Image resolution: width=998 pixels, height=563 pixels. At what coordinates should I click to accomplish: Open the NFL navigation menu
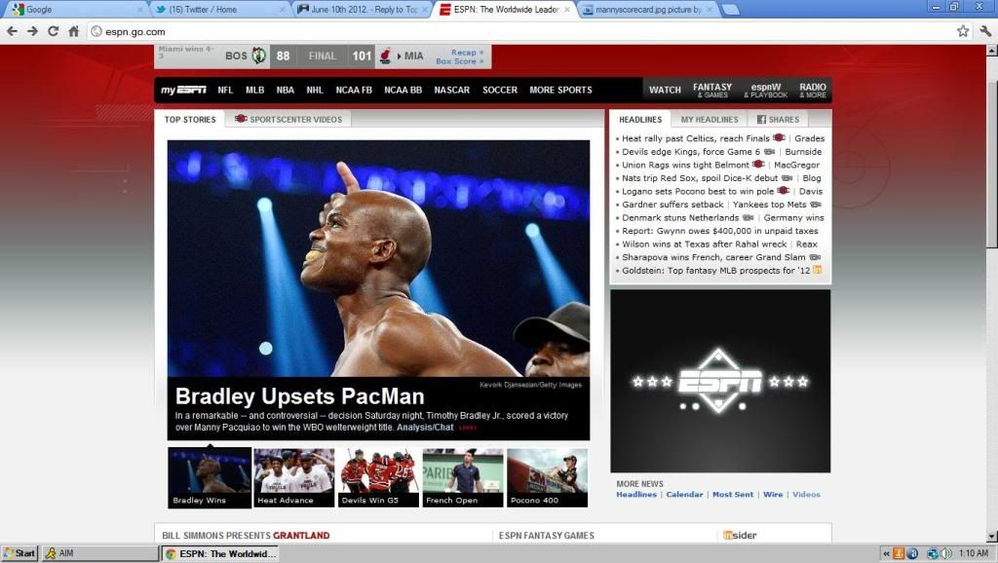pos(225,90)
